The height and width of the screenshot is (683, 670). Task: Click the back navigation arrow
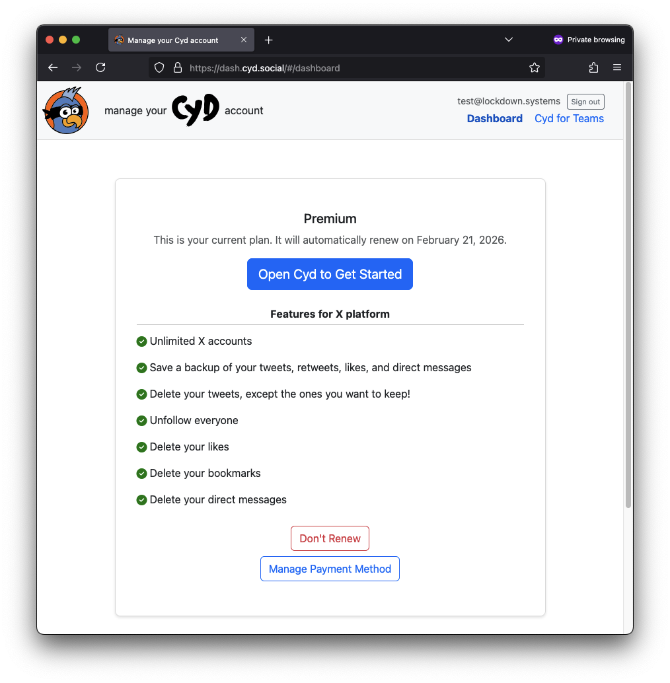coord(52,67)
